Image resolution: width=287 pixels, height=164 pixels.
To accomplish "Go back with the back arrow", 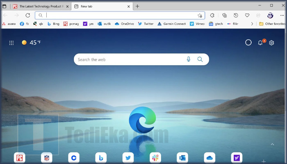I will point(5,16).
